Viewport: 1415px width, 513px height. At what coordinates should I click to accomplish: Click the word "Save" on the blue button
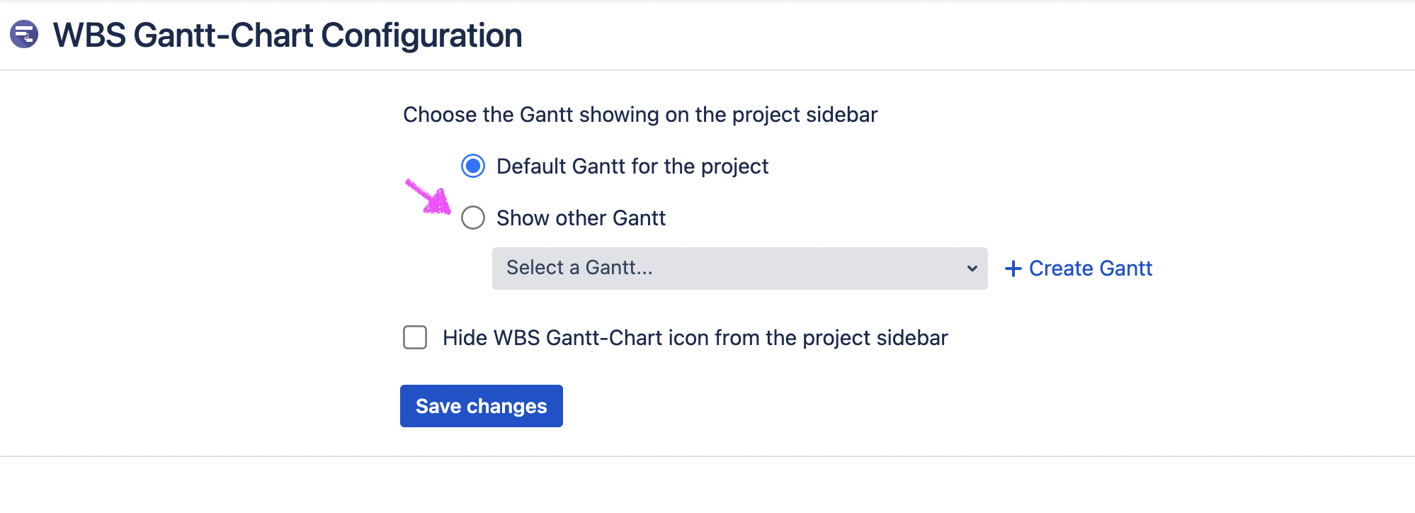tap(438, 406)
